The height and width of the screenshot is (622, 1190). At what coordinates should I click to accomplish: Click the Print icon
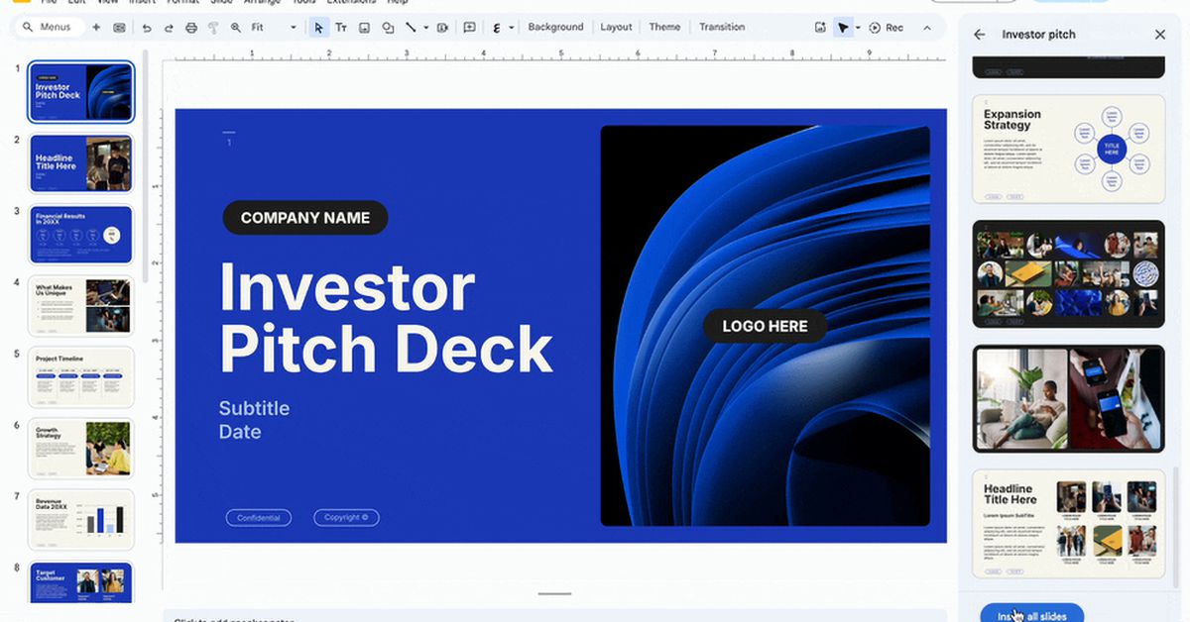(x=191, y=28)
